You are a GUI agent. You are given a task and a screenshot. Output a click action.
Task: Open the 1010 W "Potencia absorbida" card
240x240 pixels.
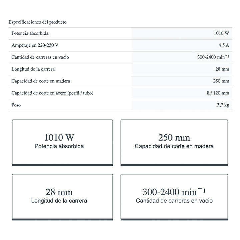[x=62, y=142]
